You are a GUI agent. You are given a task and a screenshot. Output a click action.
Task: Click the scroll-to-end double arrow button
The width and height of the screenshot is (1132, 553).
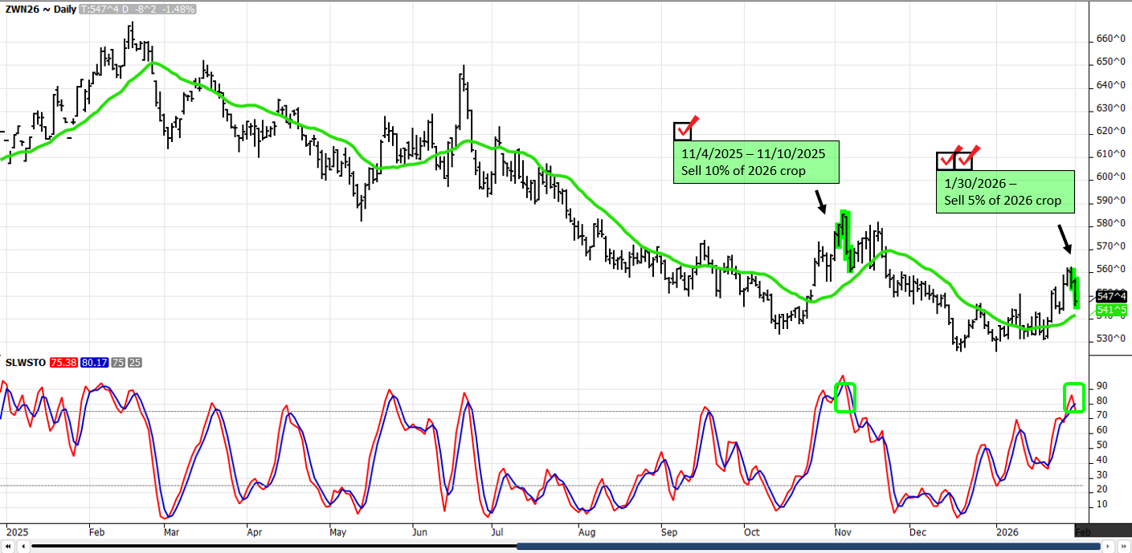(1124, 547)
